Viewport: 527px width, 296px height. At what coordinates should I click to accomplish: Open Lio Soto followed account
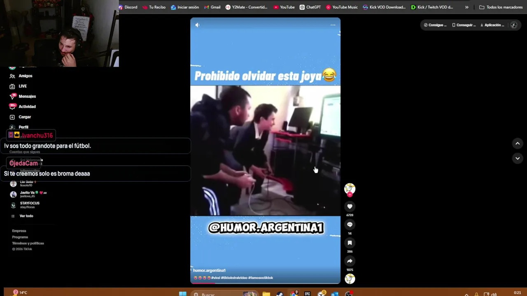[24, 183]
